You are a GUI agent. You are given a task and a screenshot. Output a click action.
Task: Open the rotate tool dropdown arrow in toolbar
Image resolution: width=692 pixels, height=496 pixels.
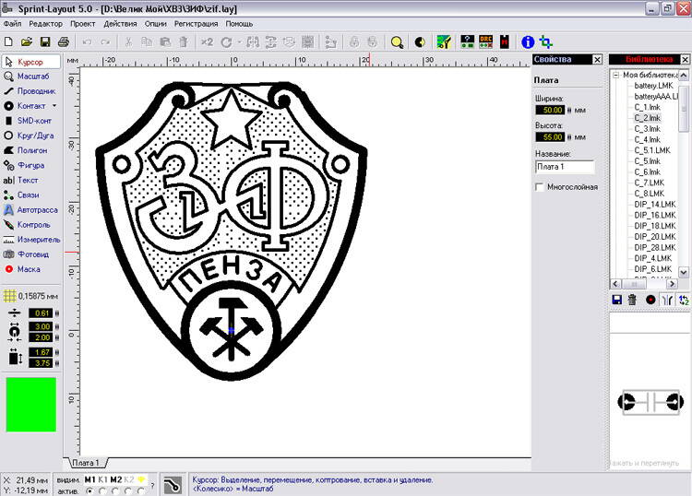(x=239, y=42)
